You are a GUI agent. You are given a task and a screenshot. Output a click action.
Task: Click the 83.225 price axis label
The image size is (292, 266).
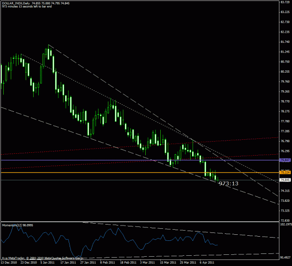point(285,12)
